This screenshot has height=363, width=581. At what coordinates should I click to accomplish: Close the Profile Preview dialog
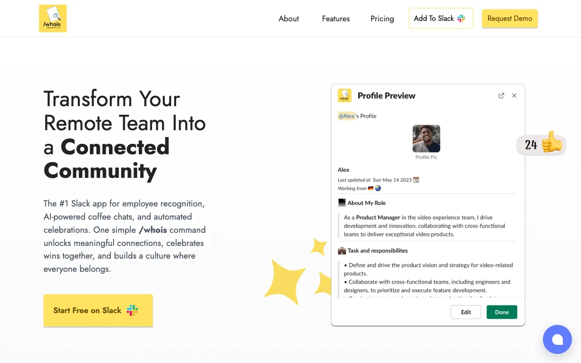coord(514,96)
